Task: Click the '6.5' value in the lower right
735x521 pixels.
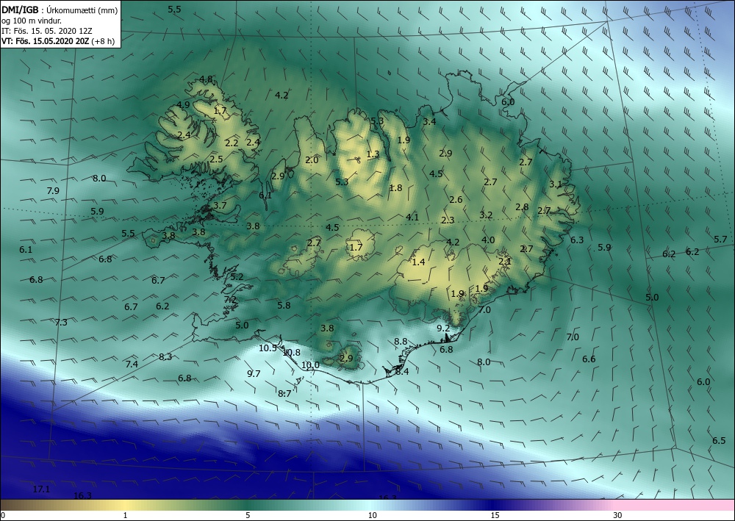Action: pyautogui.click(x=719, y=440)
